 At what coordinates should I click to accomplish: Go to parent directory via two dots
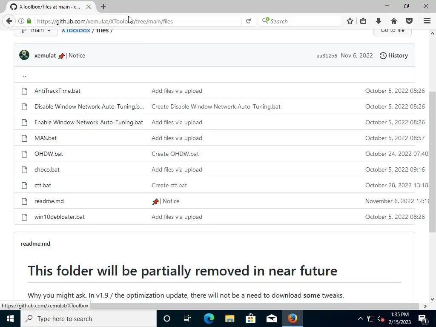pyautogui.click(x=24, y=75)
